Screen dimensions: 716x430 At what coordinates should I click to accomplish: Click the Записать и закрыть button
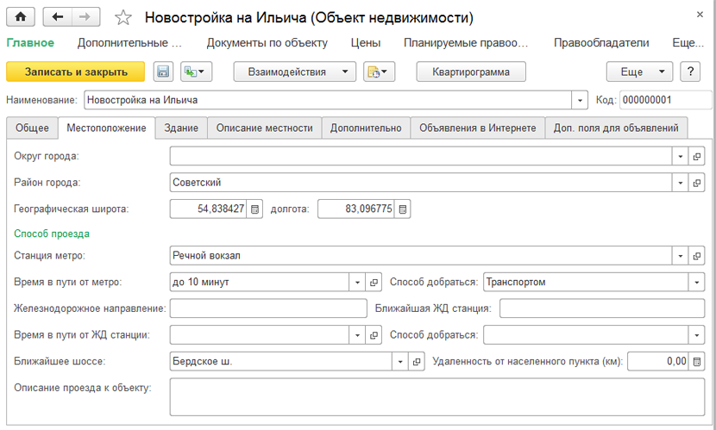[x=76, y=72]
